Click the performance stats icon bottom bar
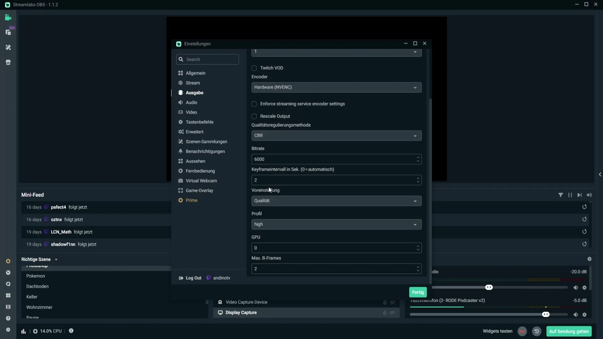Screen dimensions: 603x339 coord(24,331)
